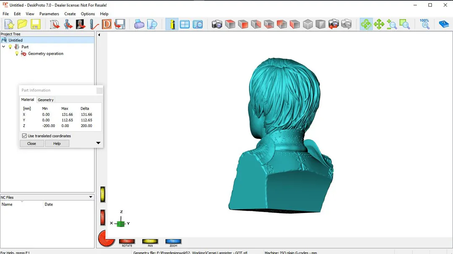This screenshot has width=453, height=254.
Task: Select the plus-minus zoom magnifier tool
Action: 392,24
